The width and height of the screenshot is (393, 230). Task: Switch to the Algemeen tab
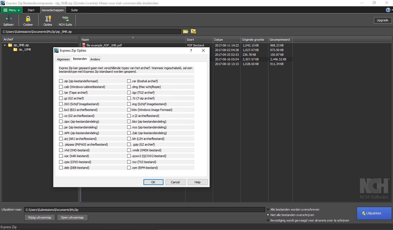coord(63,59)
